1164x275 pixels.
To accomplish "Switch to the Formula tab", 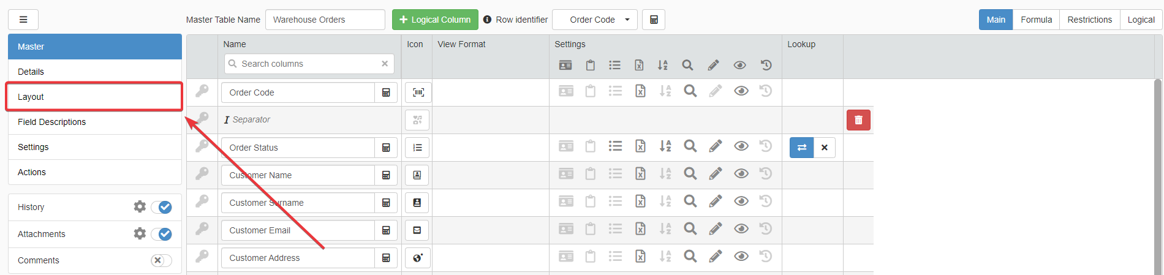I will click(1036, 20).
